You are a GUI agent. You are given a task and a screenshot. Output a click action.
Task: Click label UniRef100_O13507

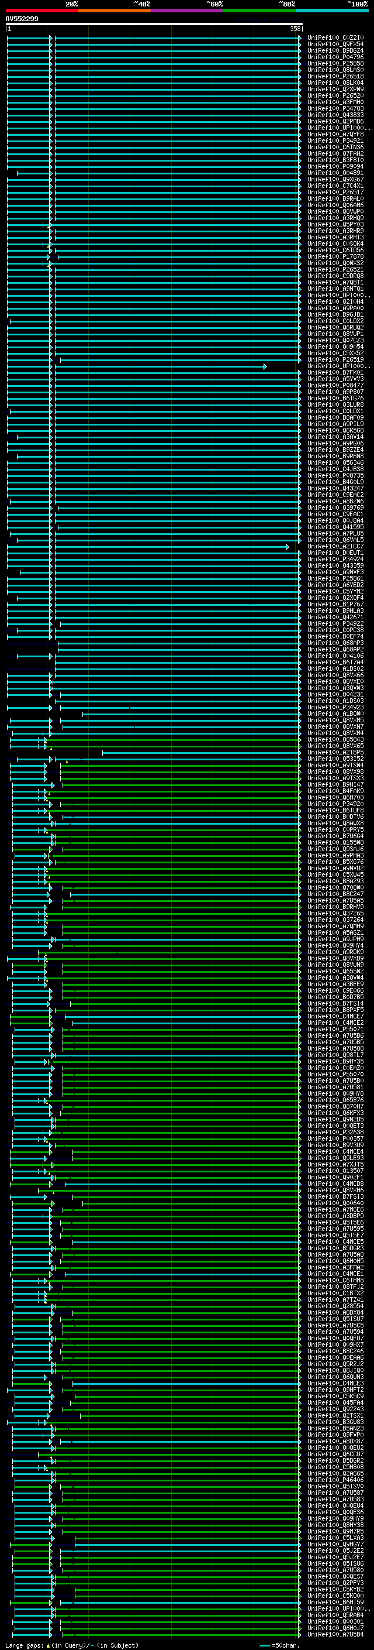335,1171
